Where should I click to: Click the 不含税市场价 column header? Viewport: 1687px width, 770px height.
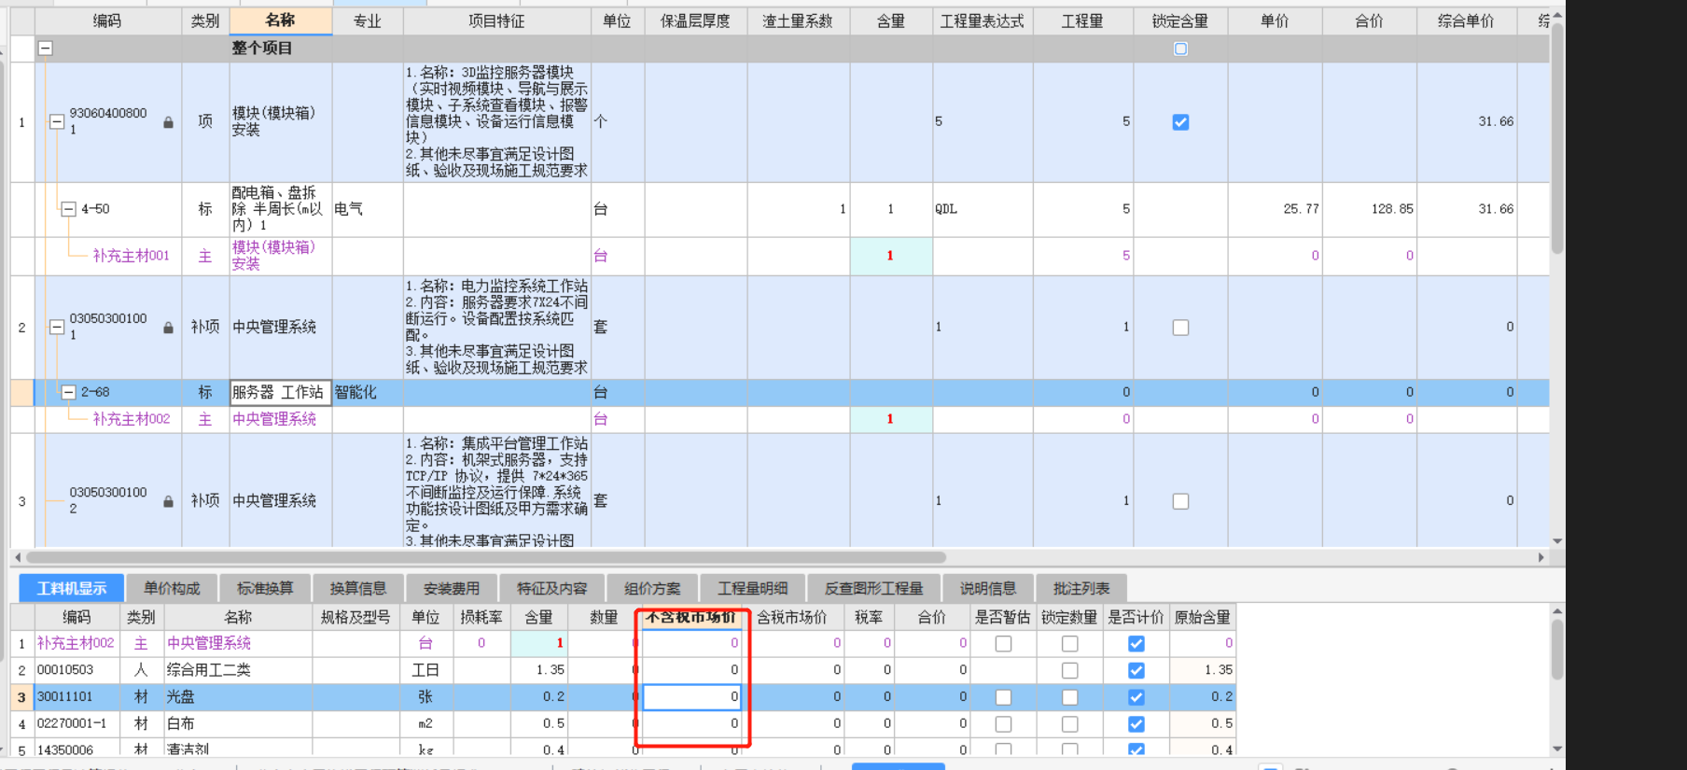690,617
